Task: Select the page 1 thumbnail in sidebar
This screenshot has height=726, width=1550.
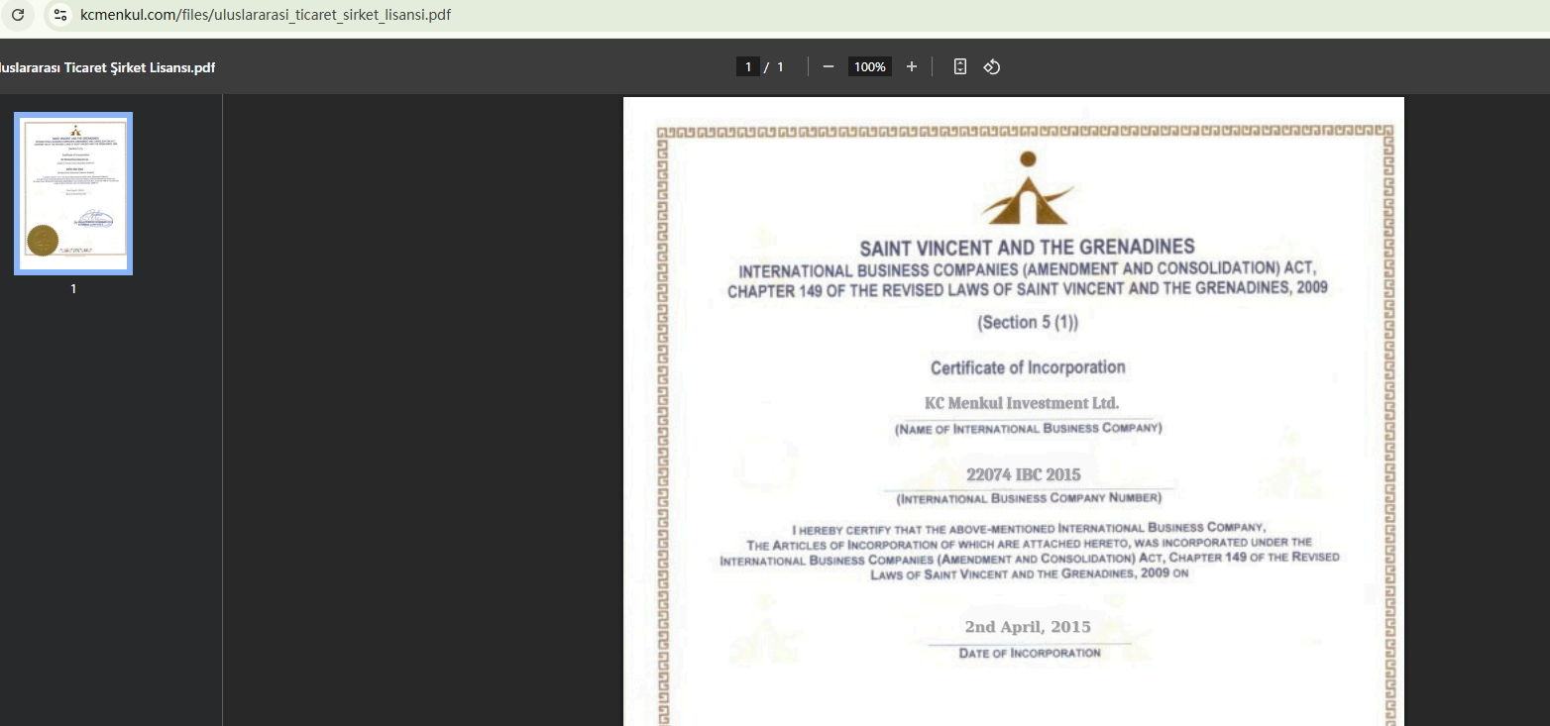Action: (73, 193)
